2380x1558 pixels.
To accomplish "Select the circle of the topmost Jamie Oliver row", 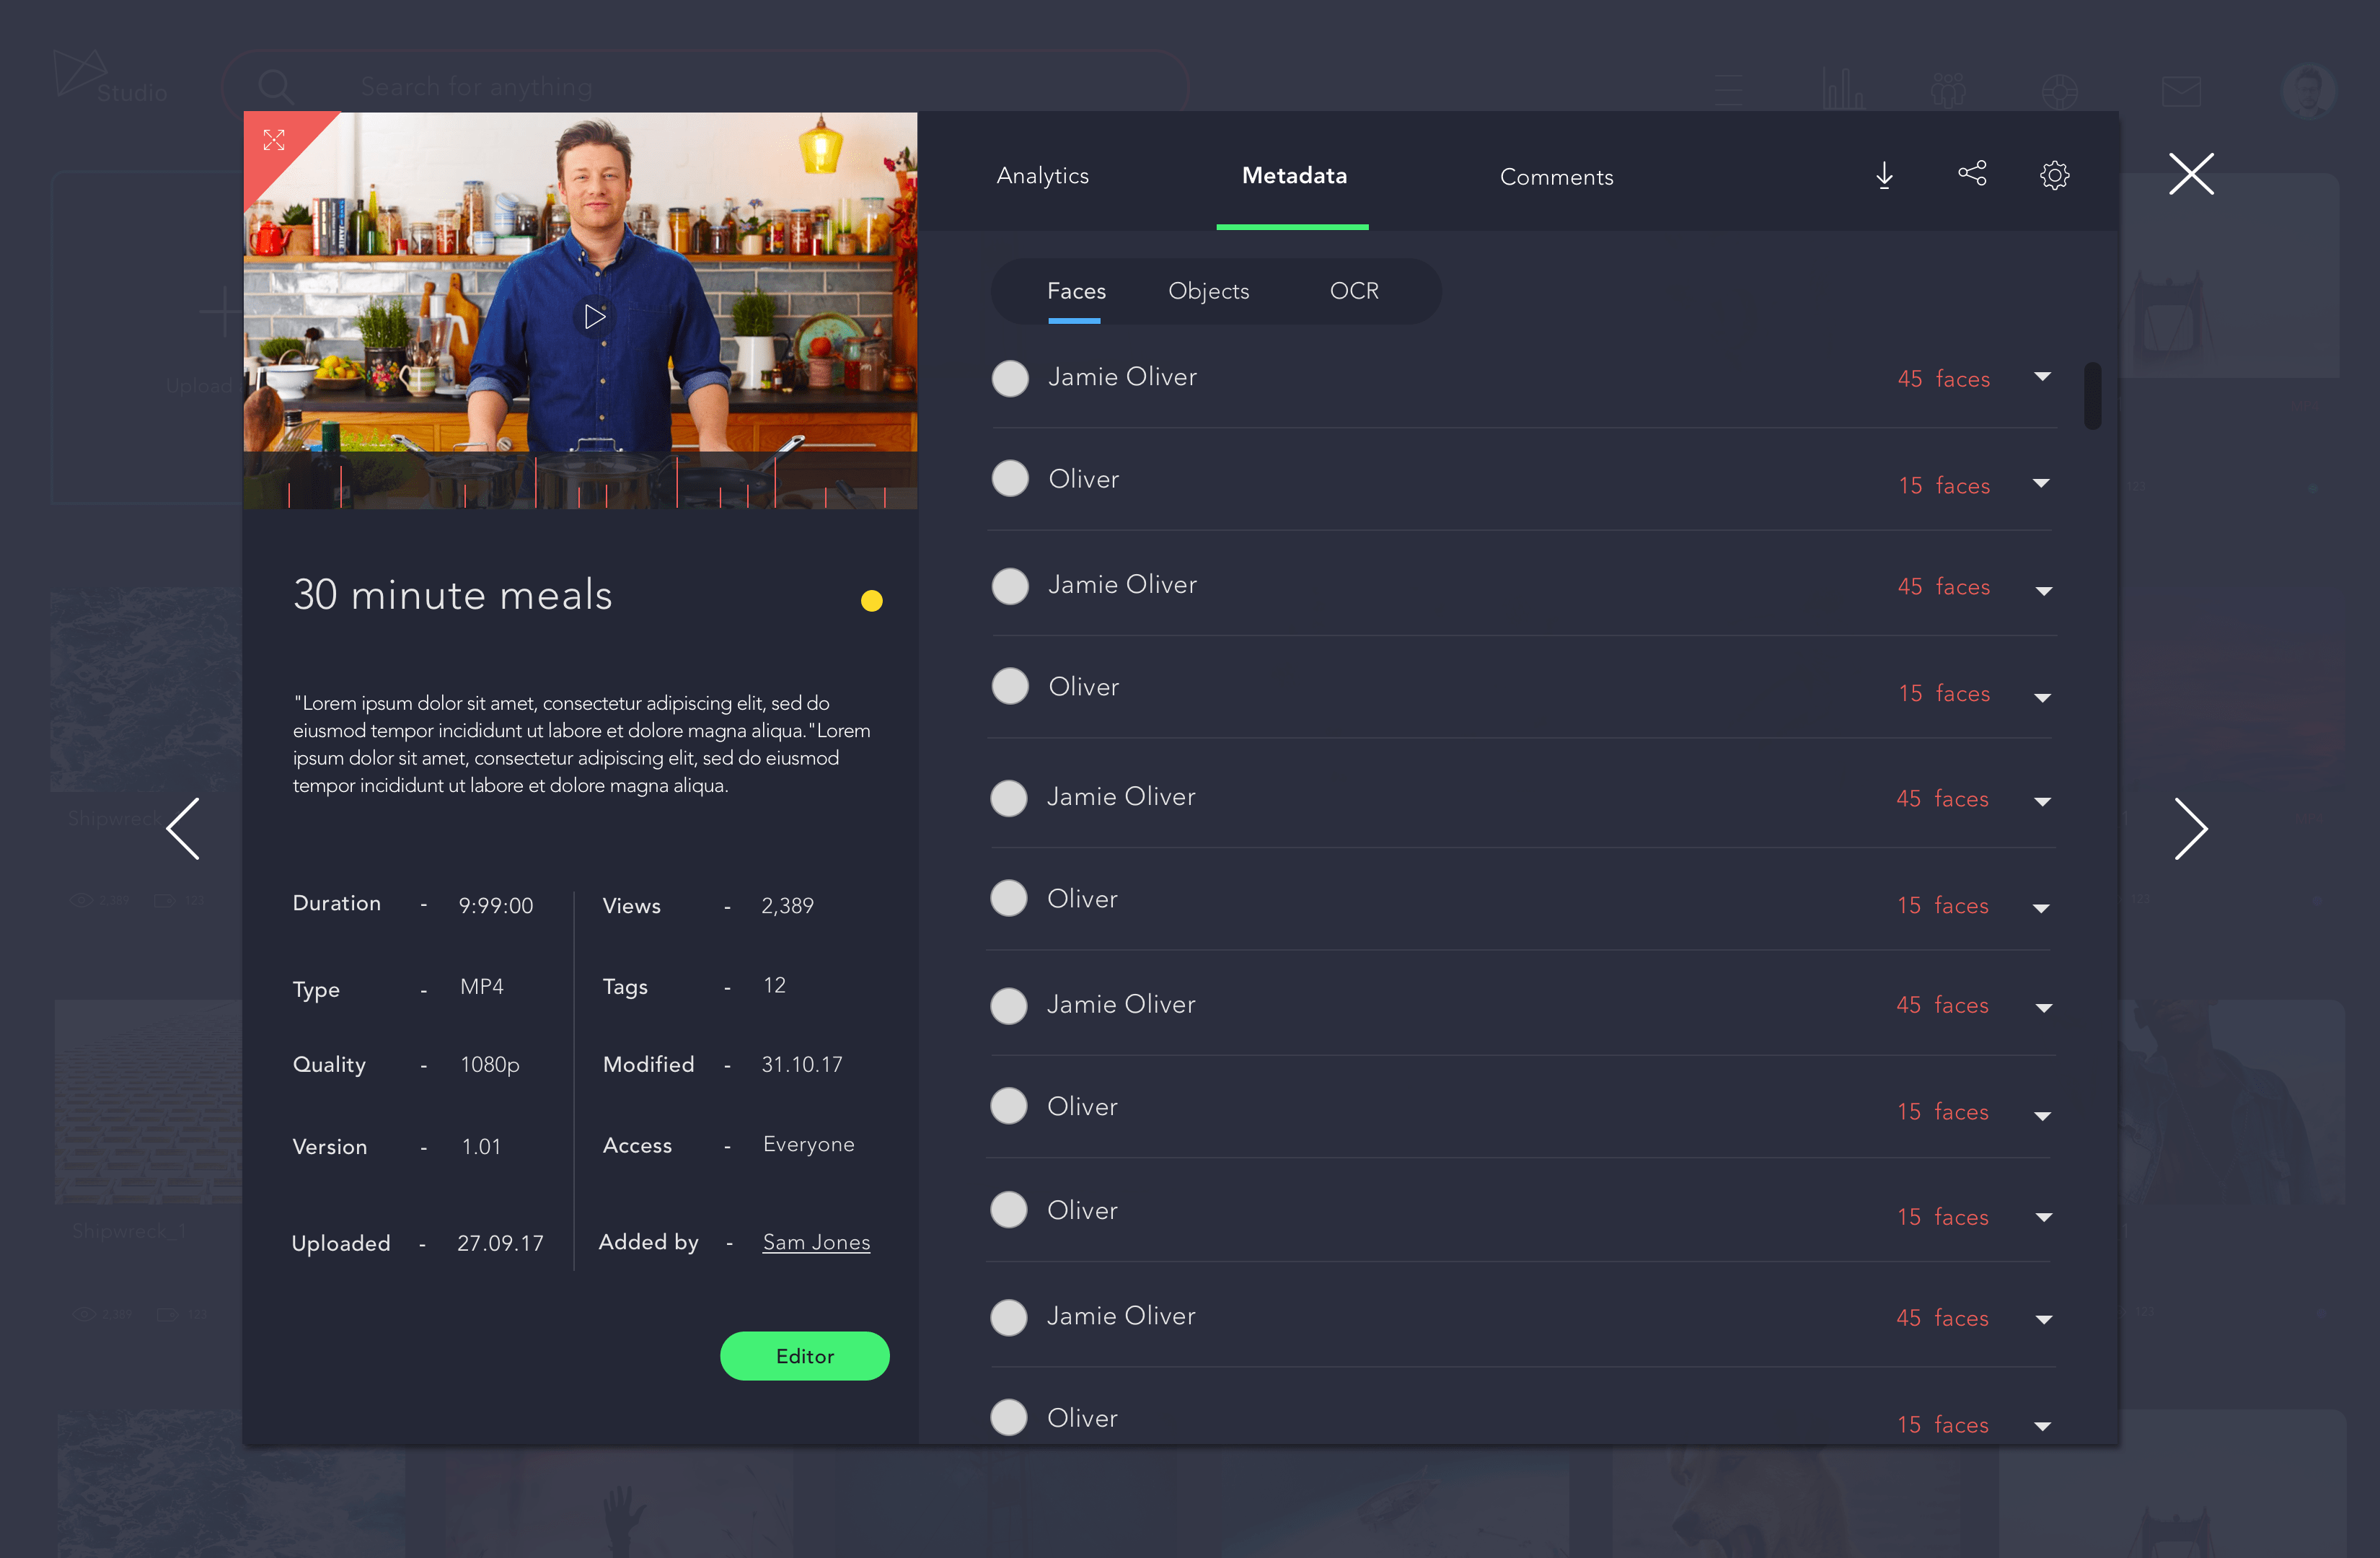I will [x=1010, y=378].
